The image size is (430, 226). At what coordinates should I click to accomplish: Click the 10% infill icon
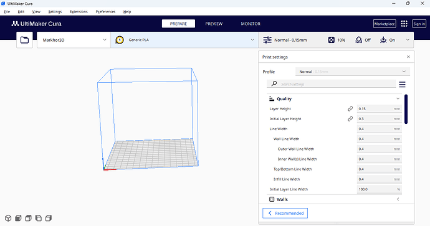[x=332, y=40]
